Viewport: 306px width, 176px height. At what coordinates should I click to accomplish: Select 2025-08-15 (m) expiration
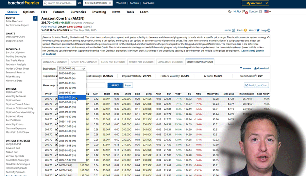[x=72, y=107]
